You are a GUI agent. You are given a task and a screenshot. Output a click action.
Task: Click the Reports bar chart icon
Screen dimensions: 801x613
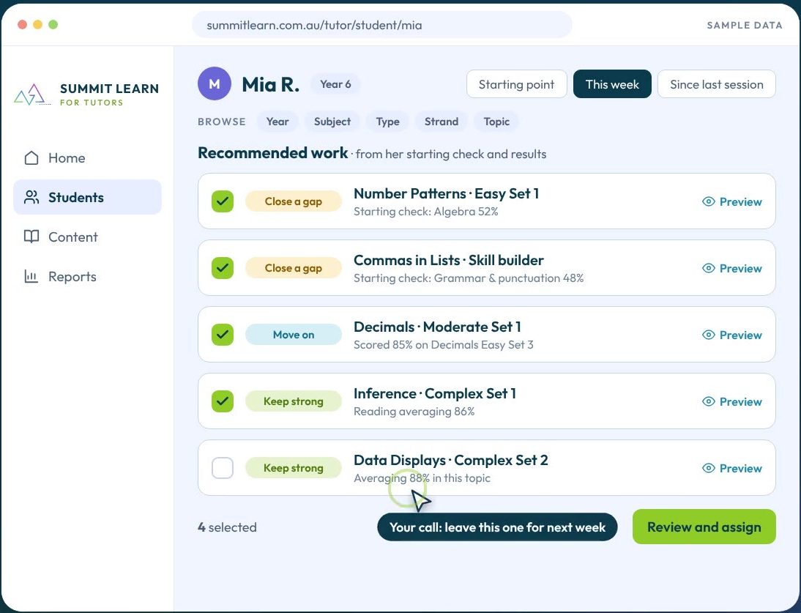pyautogui.click(x=31, y=276)
